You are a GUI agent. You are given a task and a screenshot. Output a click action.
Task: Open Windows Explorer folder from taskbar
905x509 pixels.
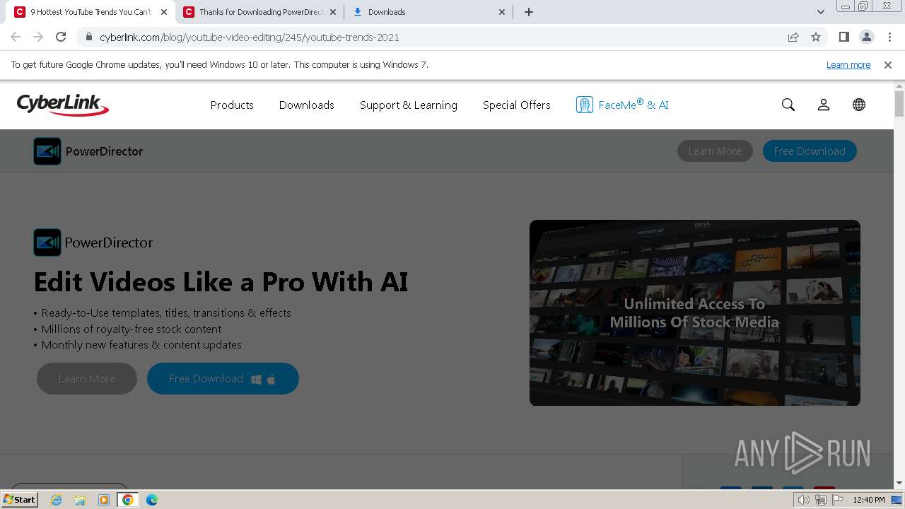[x=80, y=500]
